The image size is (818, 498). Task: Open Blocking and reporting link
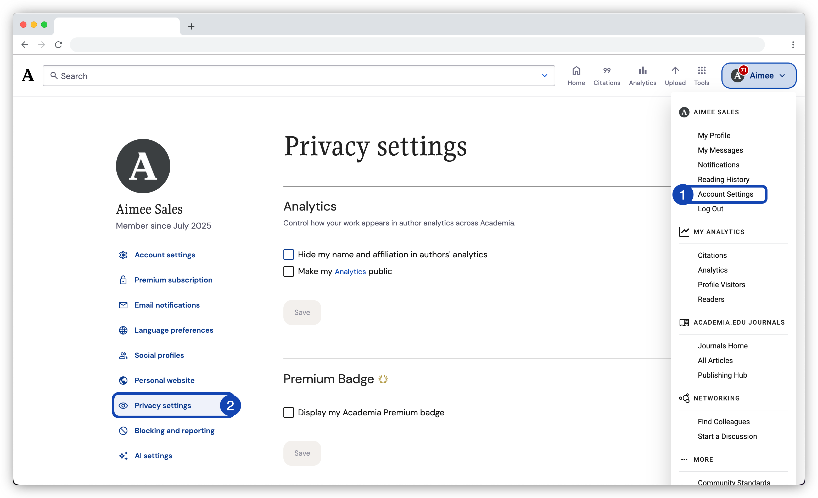click(x=174, y=431)
